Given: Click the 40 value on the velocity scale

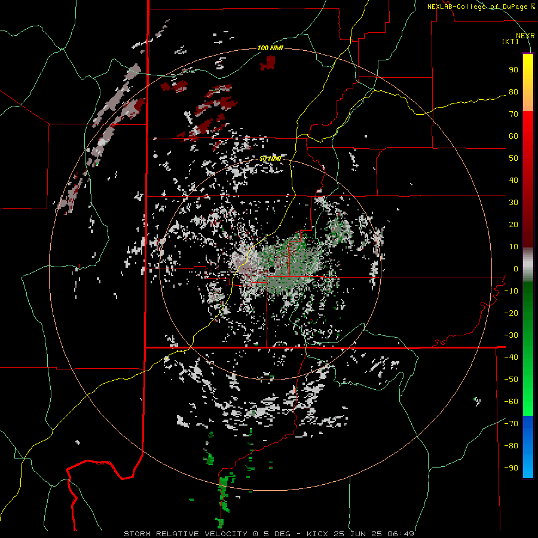Looking at the screenshot, I should click(x=513, y=180).
